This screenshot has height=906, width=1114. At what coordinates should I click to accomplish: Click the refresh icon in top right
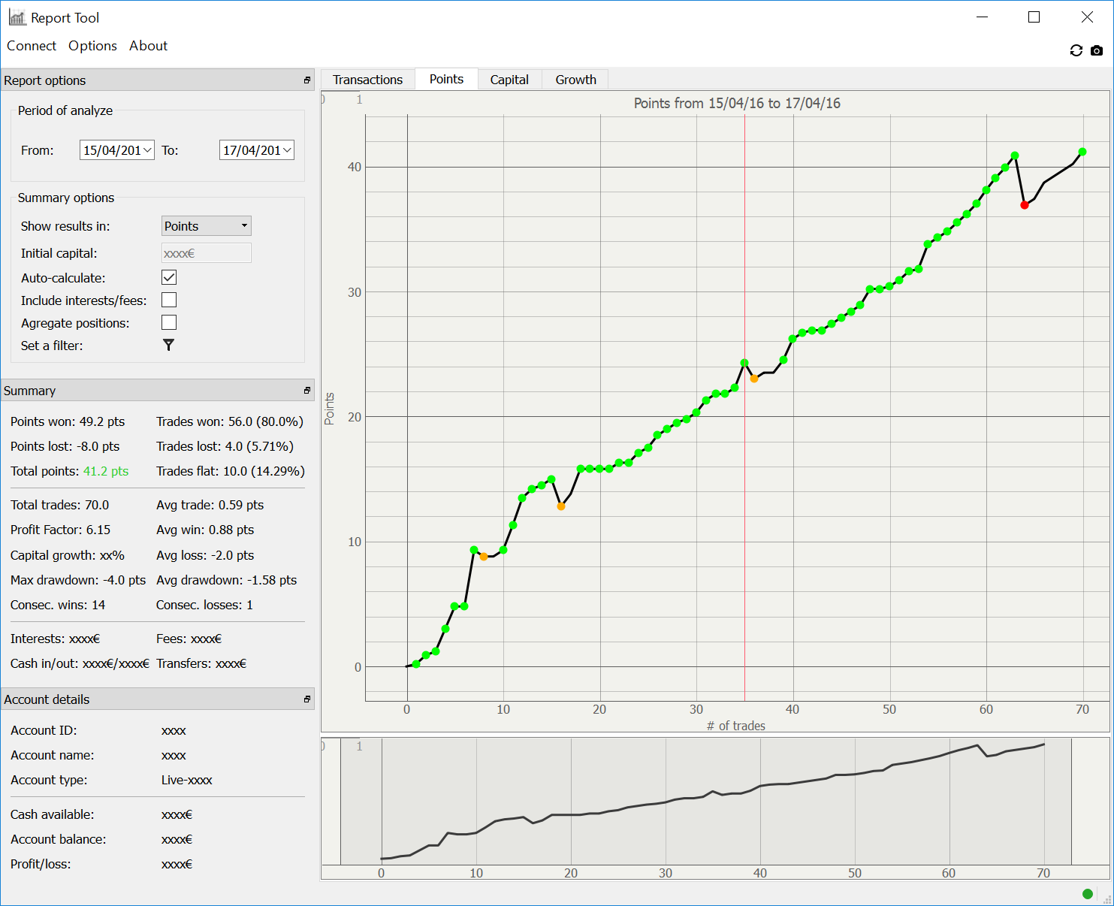[1076, 50]
